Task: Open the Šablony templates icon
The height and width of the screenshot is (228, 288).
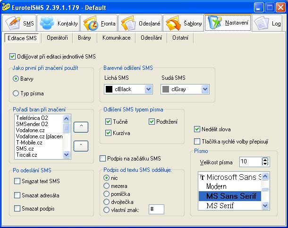Action: click(172, 23)
